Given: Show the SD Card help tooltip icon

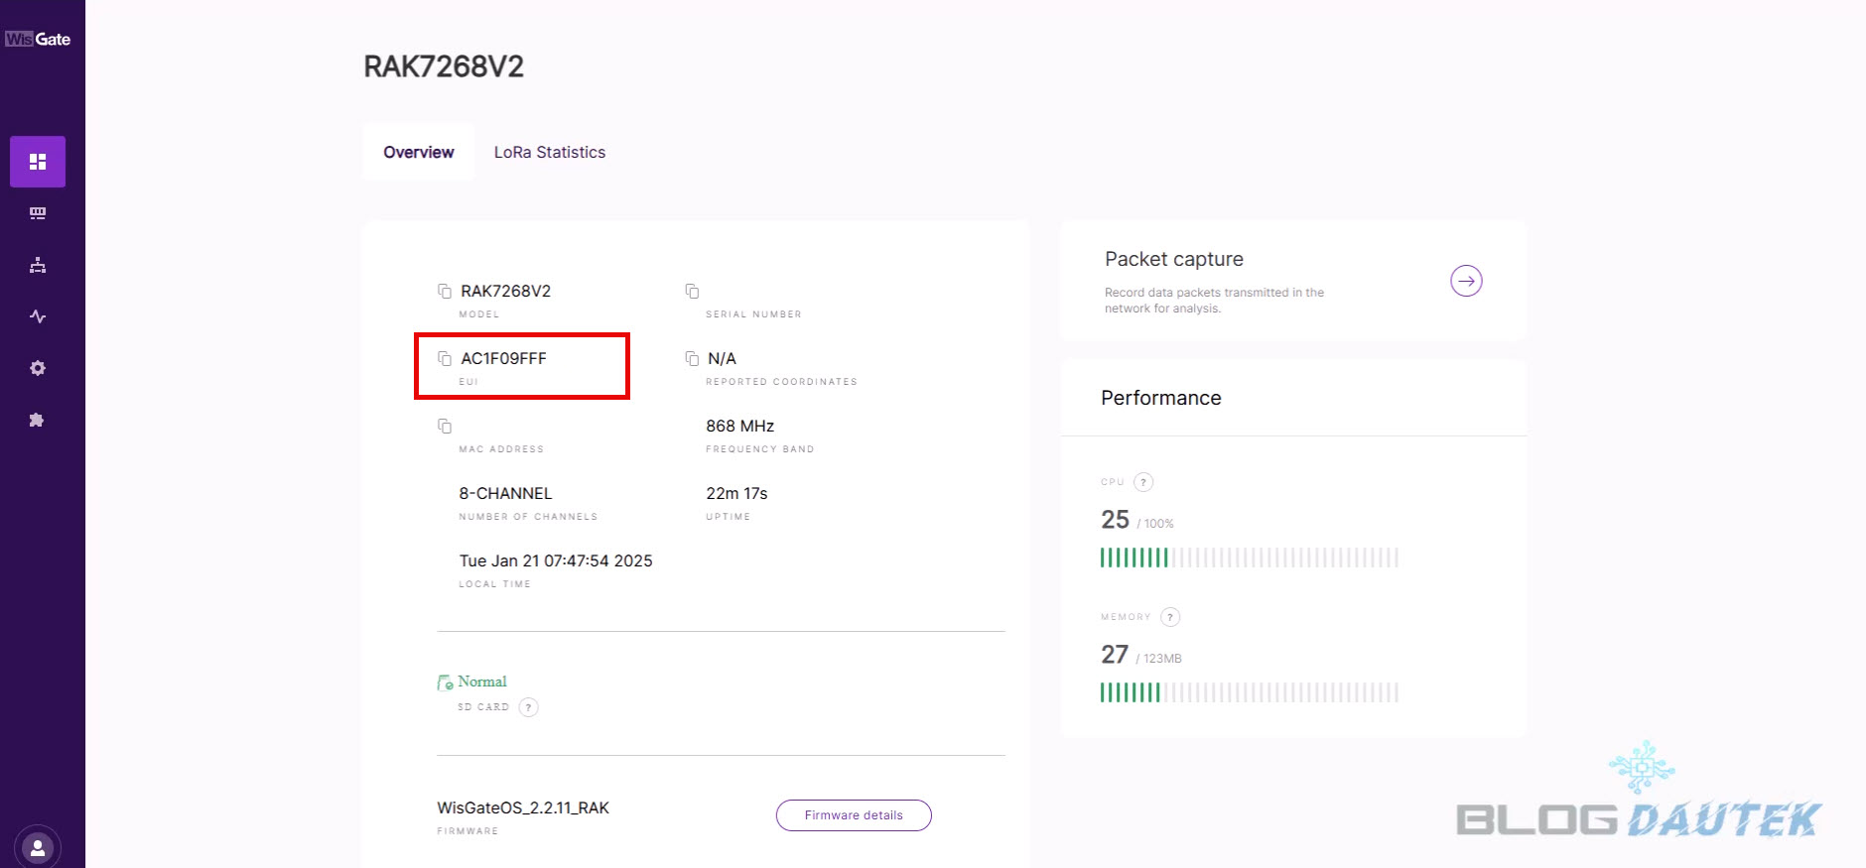Looking at the screenshot, I should point(529,707).
